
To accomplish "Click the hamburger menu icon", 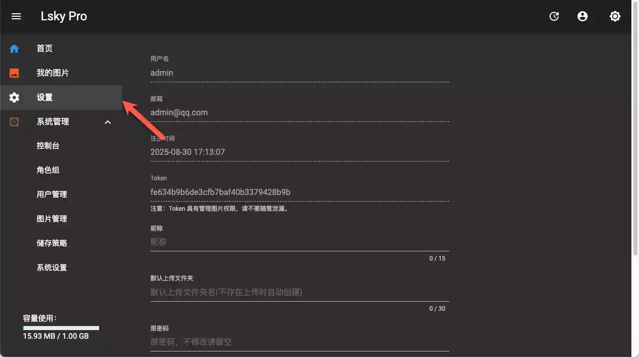I will tap(16, 16).
